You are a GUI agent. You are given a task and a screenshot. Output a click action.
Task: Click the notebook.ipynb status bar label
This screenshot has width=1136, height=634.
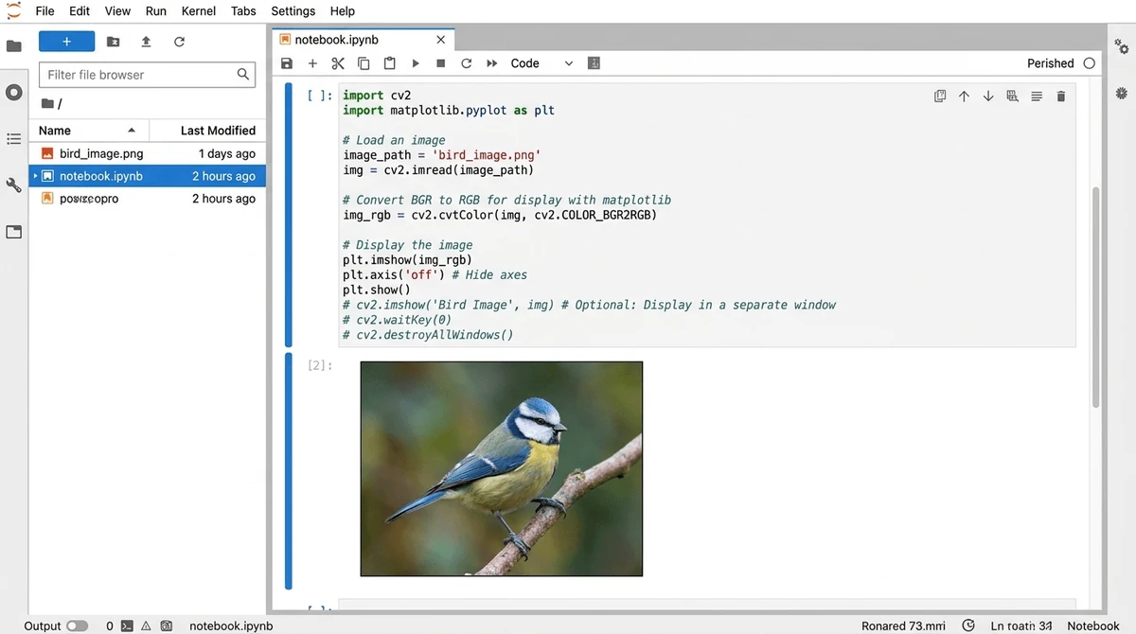pos(231,625)
